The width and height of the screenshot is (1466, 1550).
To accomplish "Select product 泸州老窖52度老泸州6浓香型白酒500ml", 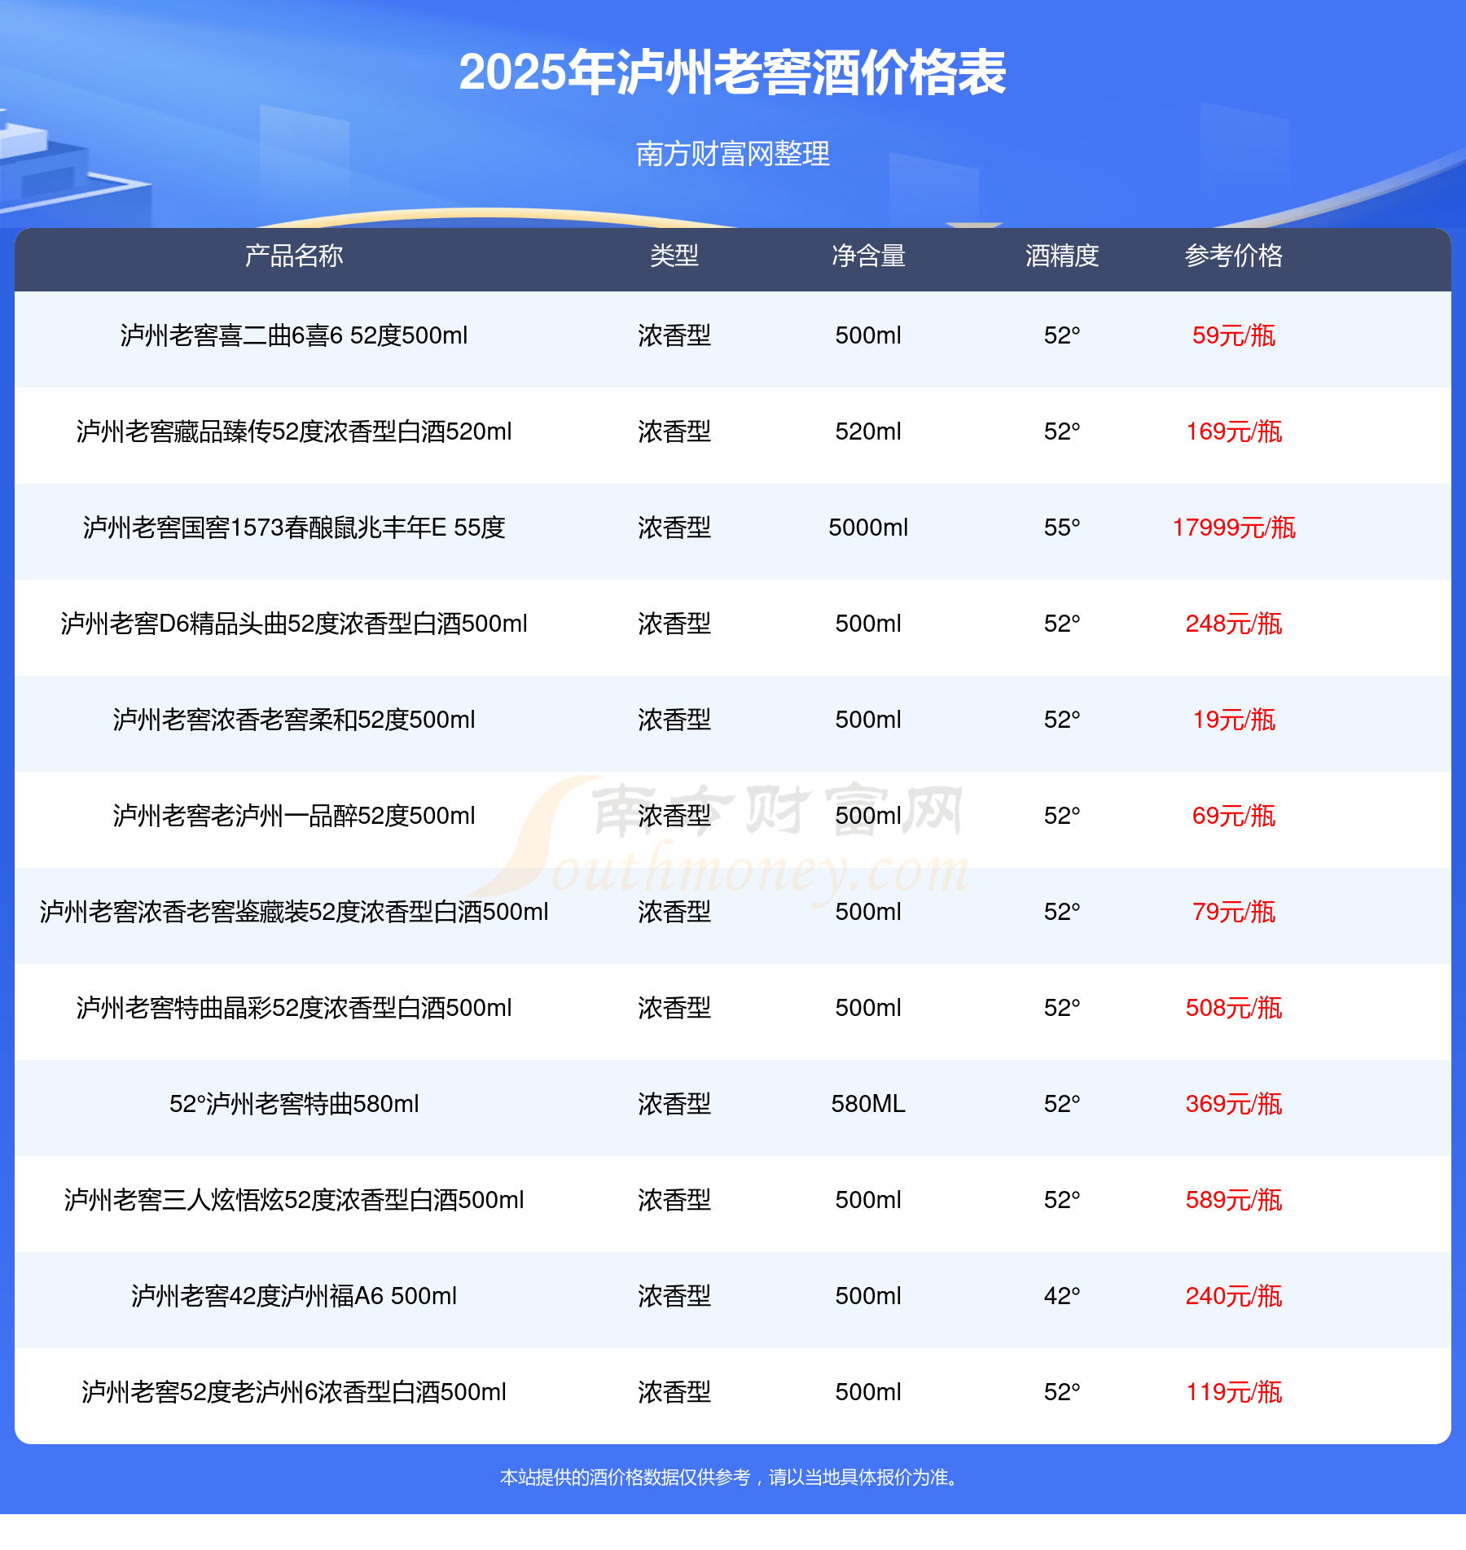I will coord(294,1392).
